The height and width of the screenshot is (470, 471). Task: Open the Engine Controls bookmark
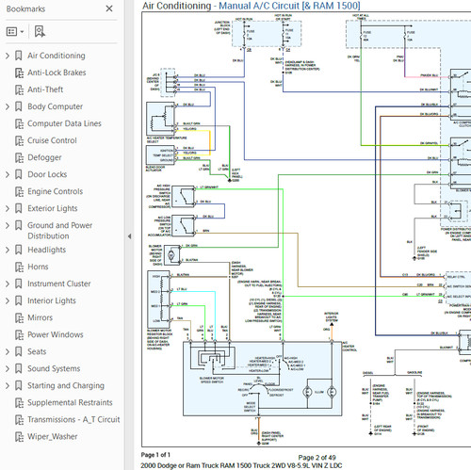(x=56, y=191)
